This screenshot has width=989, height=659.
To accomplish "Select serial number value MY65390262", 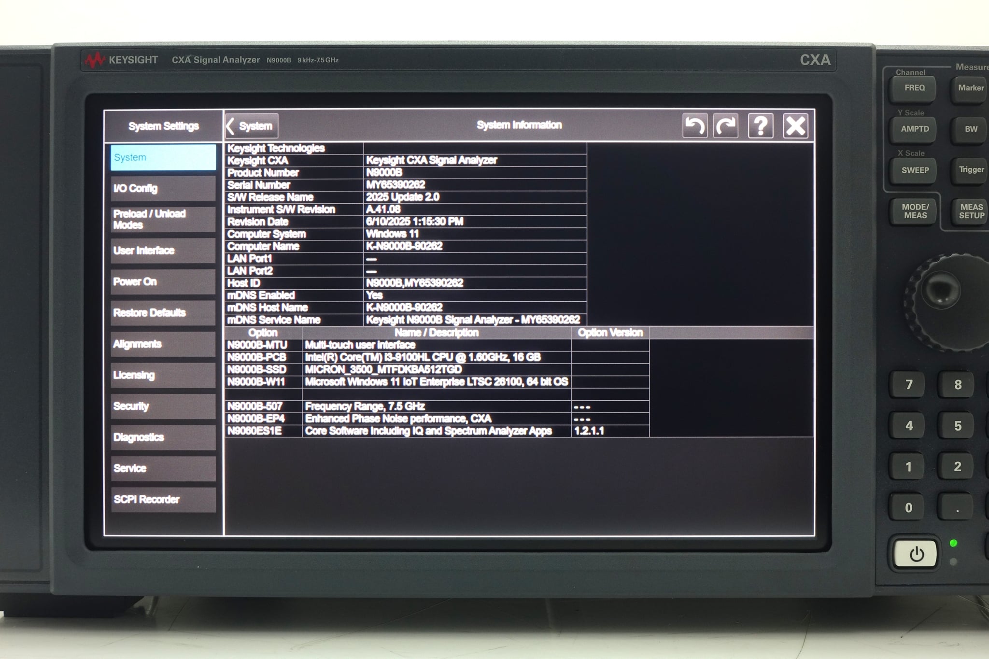I will [x=396, y=185].
